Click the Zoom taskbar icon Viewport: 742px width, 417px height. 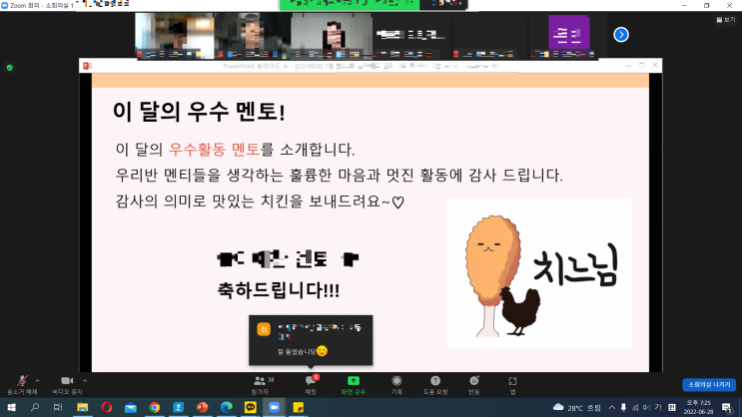(274, 407)
